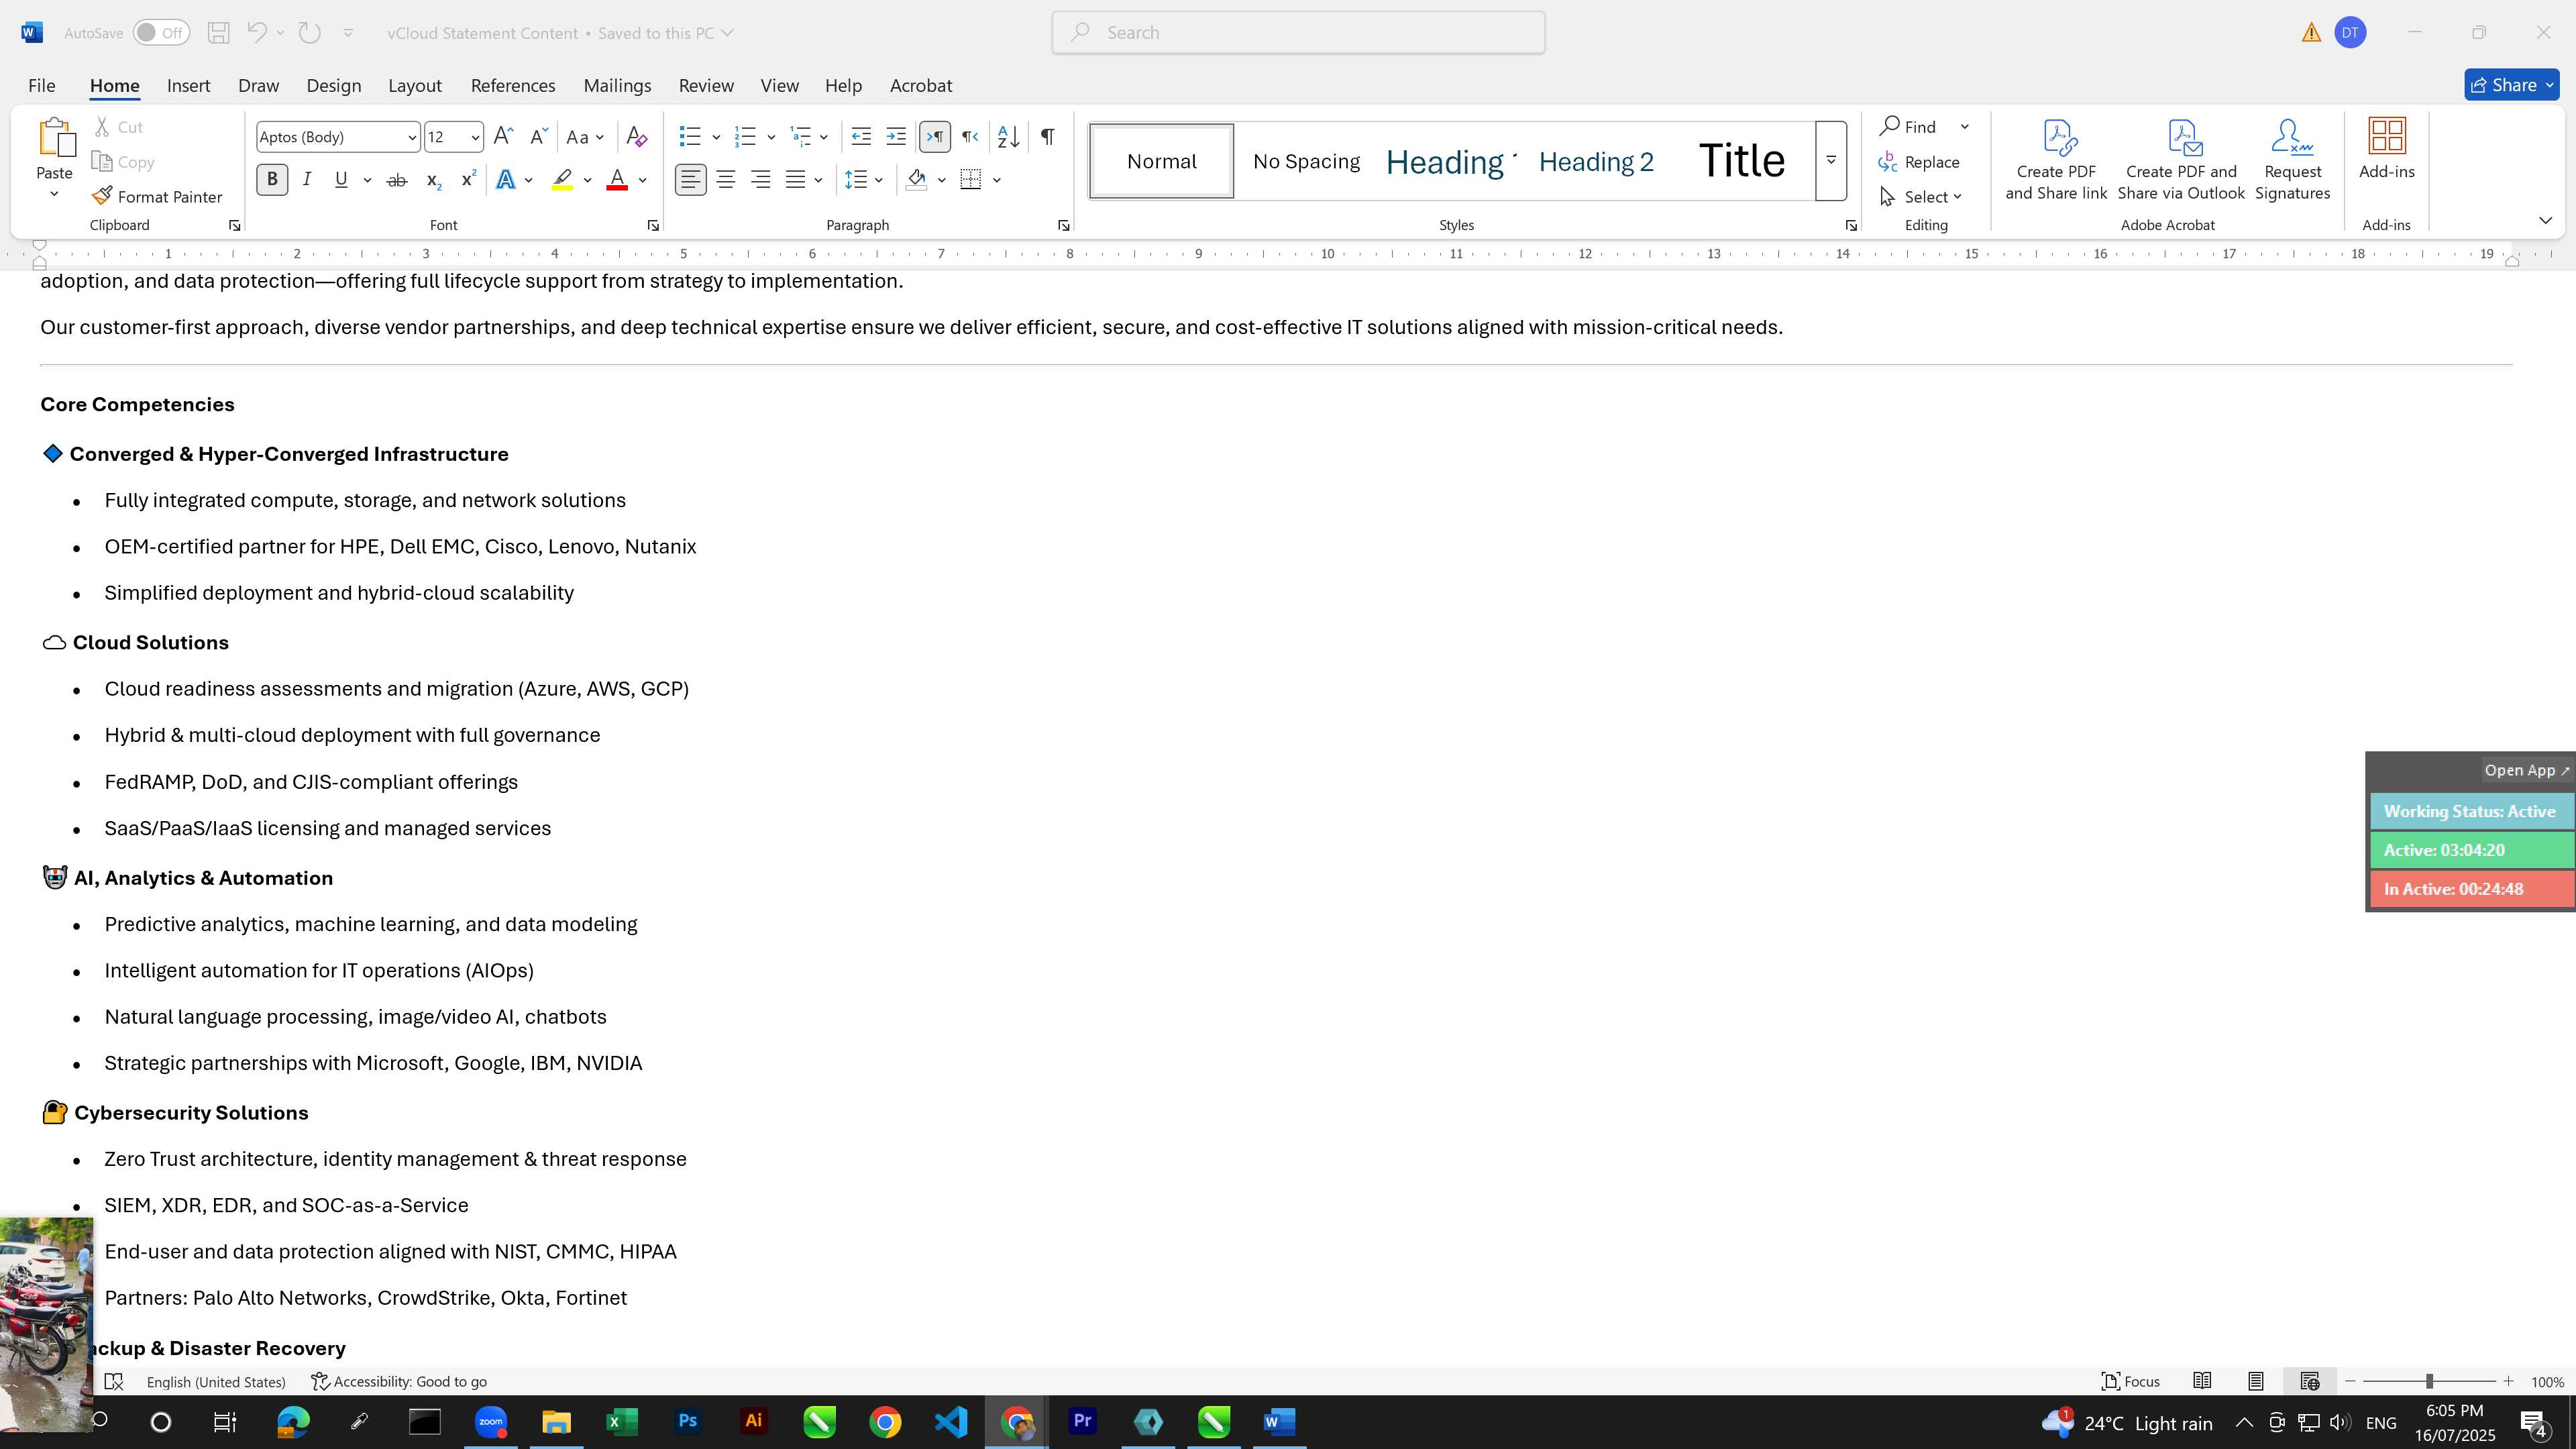Click the Subscript icon
The image size is (2576, 1449).
click(433, 180)
